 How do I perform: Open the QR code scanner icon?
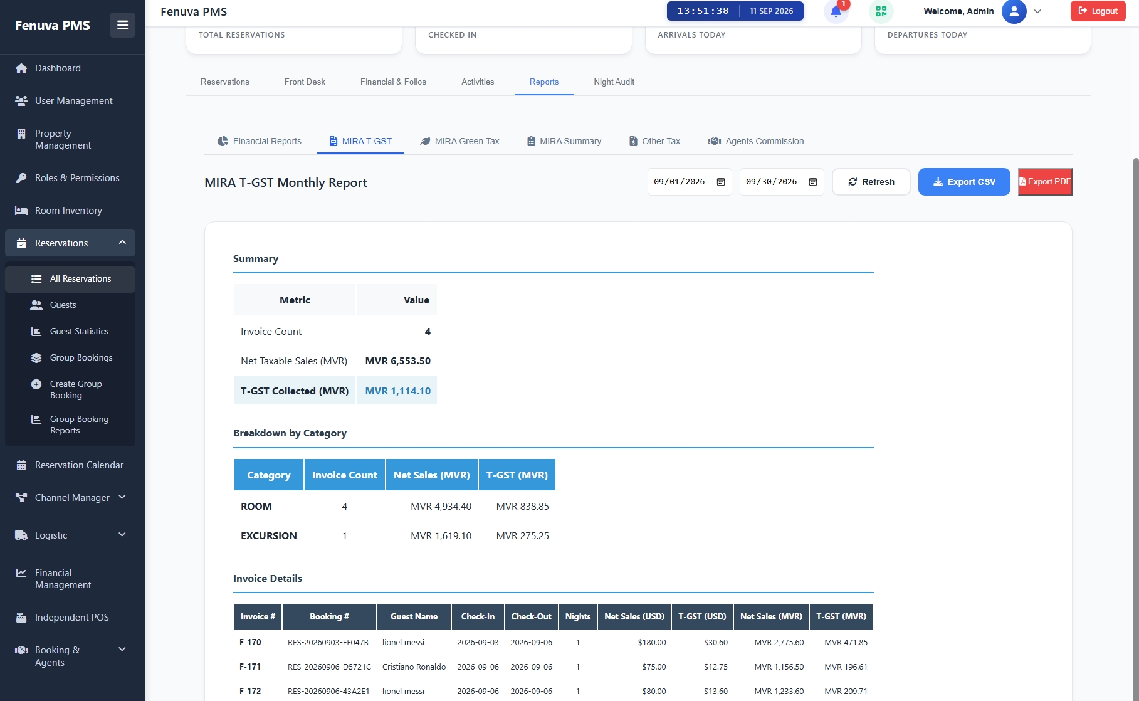pos(881,11)
